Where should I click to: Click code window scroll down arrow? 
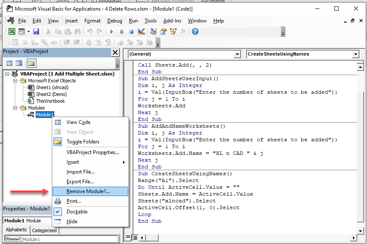(360, 231)
